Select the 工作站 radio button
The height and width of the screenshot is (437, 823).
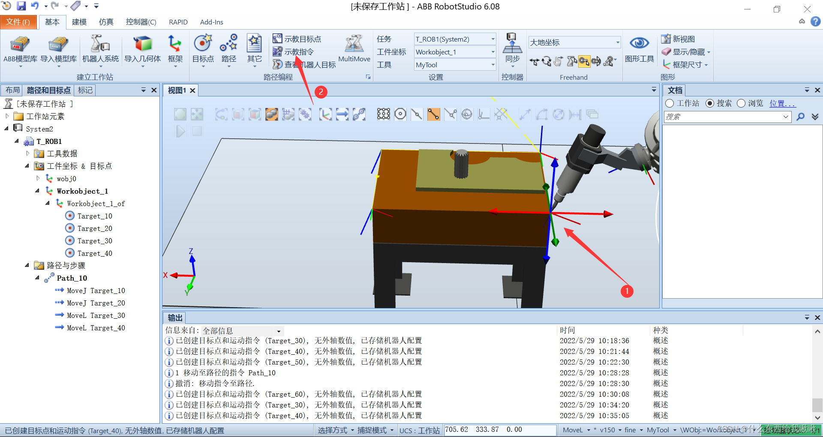(x=670, y=103)
